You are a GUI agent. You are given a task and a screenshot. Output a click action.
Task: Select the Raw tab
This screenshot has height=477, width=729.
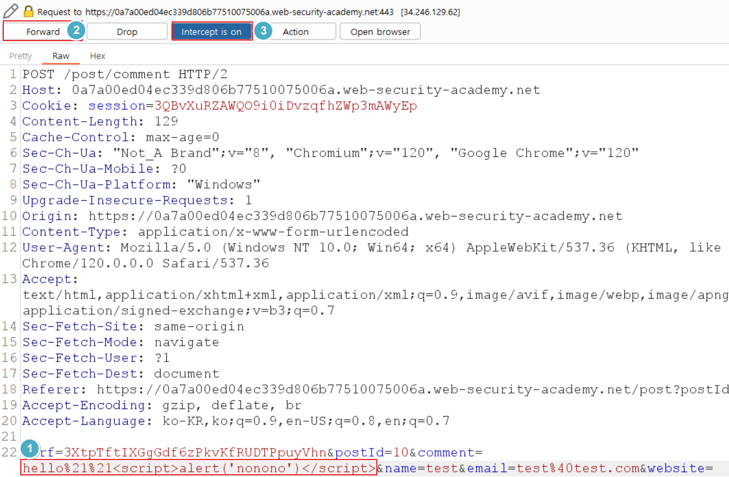pos(61,56)
